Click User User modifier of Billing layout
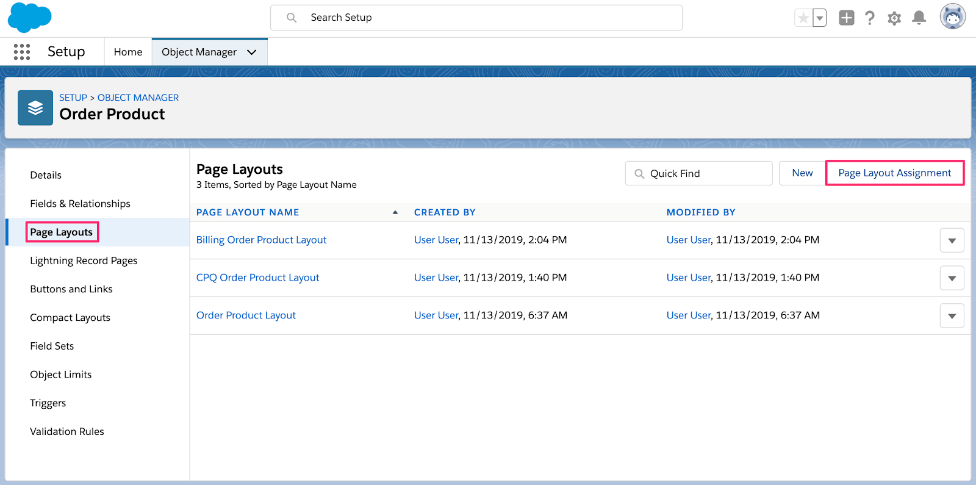The image size is (976, 485). click(689, 240)
